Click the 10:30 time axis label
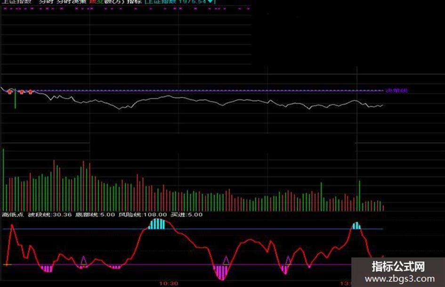Screen dimensions: 445x287 click(x=168, y=284)
